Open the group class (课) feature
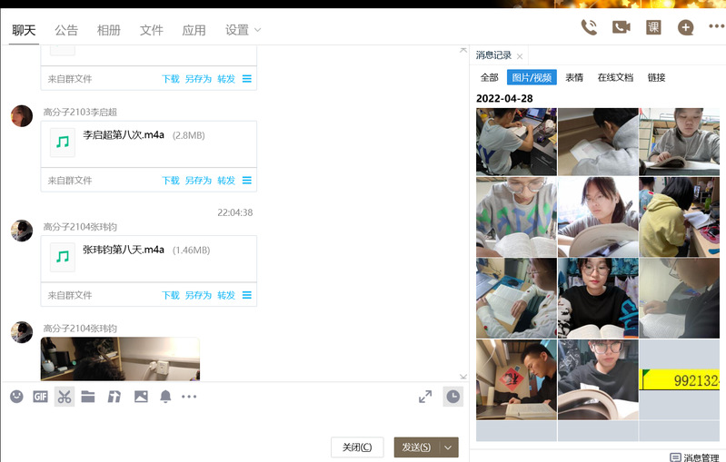The image size is (726, 462). tap(653, 27)
